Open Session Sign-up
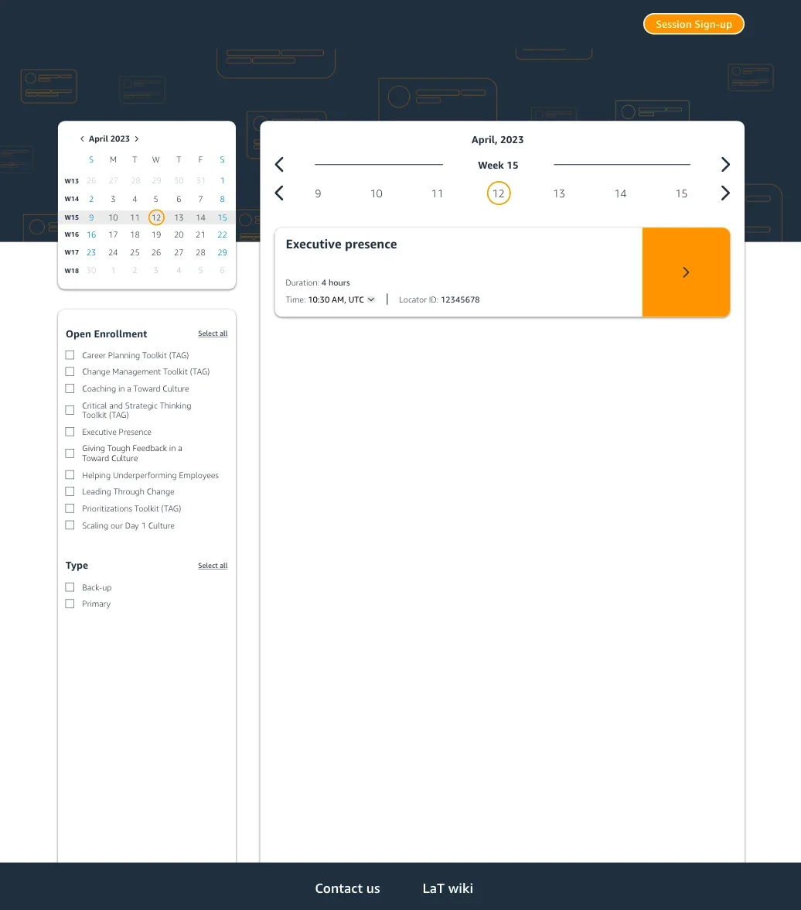 694,25
